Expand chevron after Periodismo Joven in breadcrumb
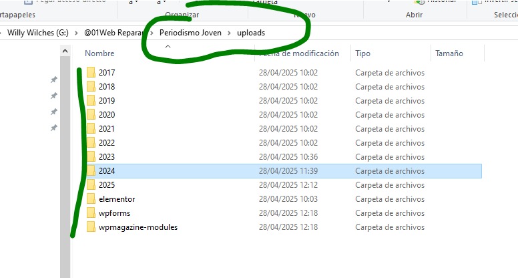518x278 pixels. pyautogui.click(x=230, y=33)
